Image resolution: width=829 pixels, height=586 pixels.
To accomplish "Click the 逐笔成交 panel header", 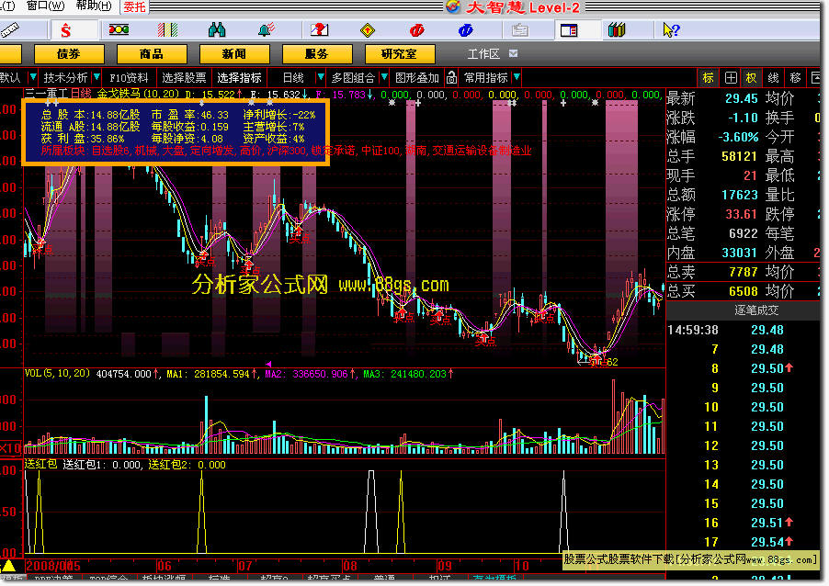I will click(x=756, y=310).
